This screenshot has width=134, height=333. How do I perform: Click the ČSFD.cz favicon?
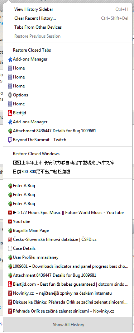tap(10, 239)
